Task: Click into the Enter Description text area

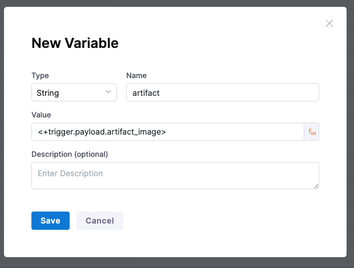Action: (175, 175)
